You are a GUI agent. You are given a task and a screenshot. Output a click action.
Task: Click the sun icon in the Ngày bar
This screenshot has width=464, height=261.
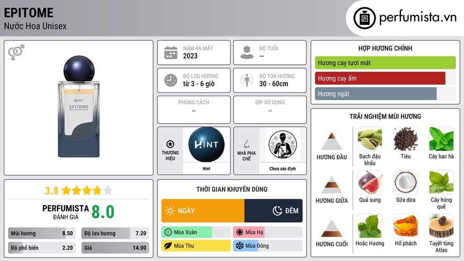[x=170, y=211]
